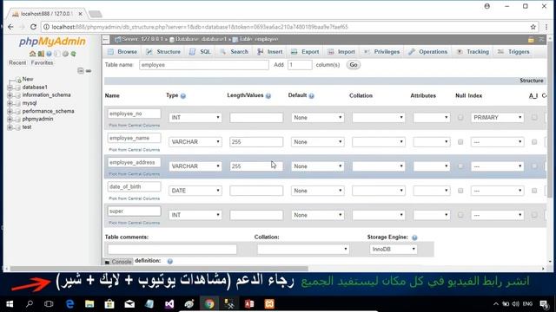Expand information_schema database tree node
This screenshot has width=556, height=312.
[x=10, y=95]
